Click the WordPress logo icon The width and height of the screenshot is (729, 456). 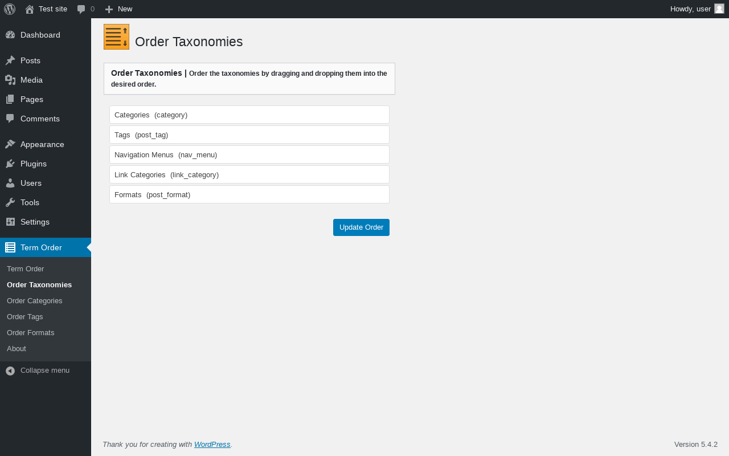[x=10, y=9]
